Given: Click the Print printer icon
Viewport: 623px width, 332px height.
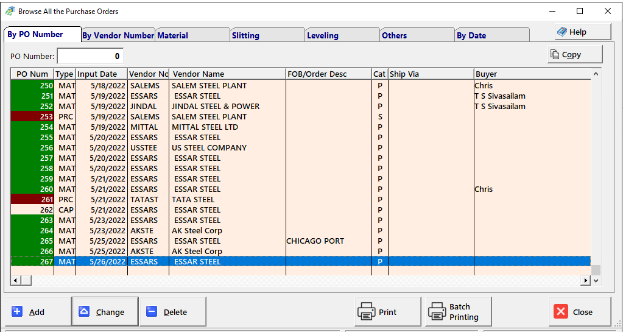Looking at the screenshot, I should [x=367, y=311].
